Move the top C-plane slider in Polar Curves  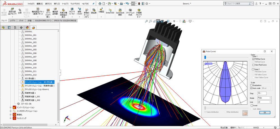(205, 57)
